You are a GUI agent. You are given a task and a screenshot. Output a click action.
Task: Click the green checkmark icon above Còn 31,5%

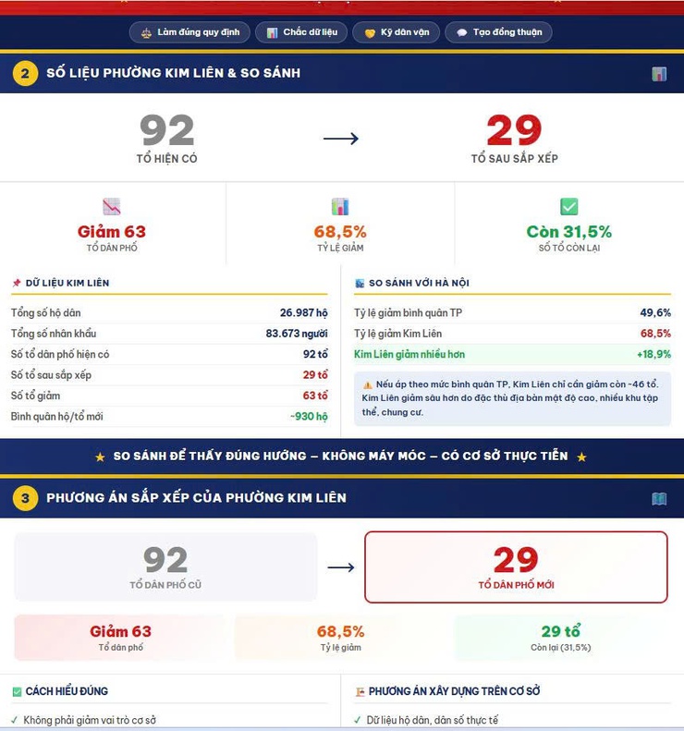(568, 206)
